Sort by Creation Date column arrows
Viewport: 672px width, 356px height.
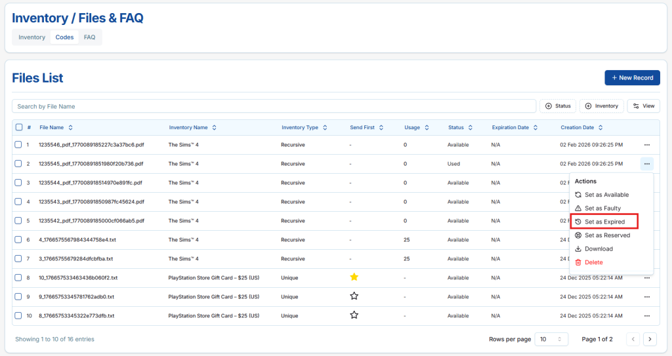tap(600, 128)
